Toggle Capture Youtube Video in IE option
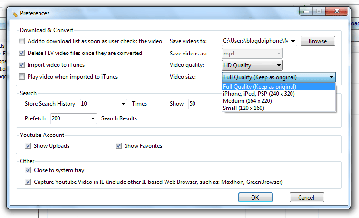This screenshot has height=218, width=359. click(28, 182)
